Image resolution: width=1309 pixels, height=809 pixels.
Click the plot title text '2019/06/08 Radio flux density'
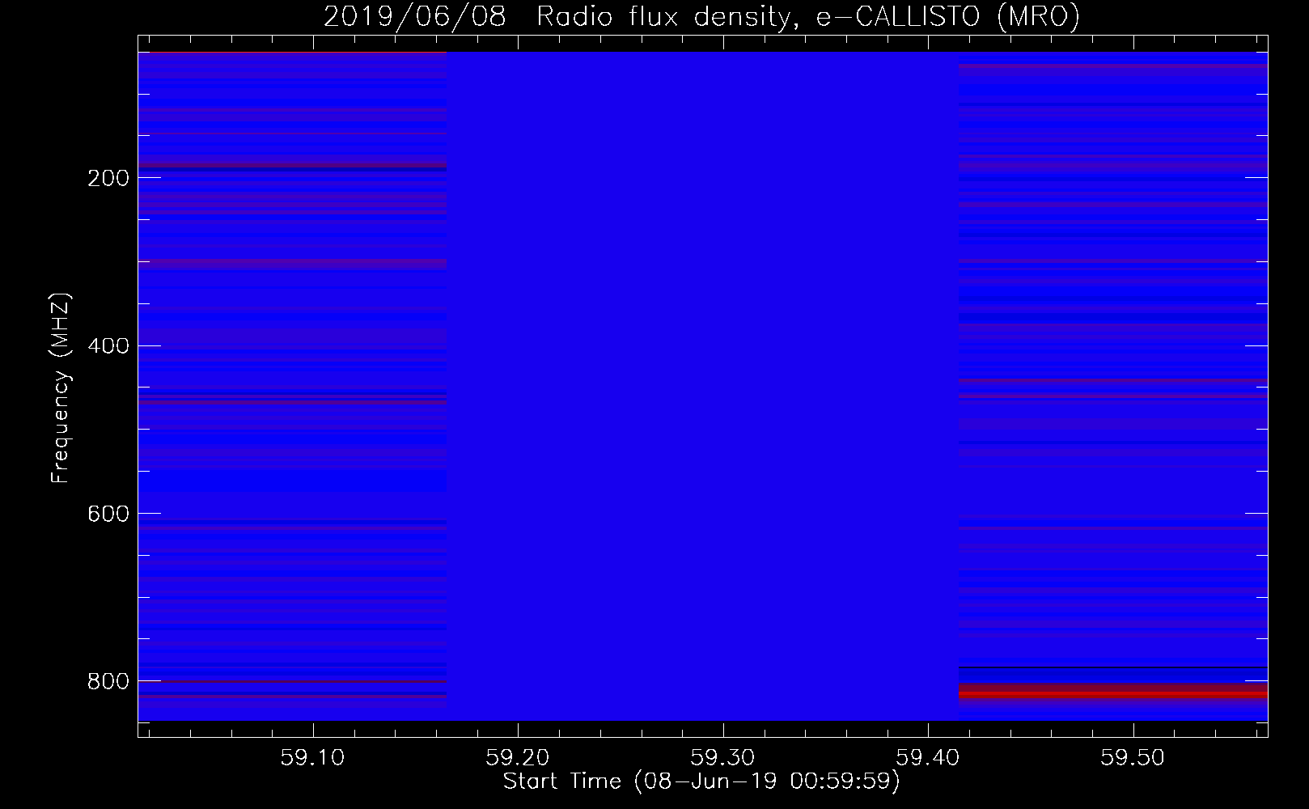click(556, 16)
